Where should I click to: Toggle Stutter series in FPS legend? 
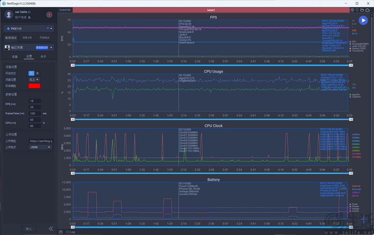tap(358, 49)
